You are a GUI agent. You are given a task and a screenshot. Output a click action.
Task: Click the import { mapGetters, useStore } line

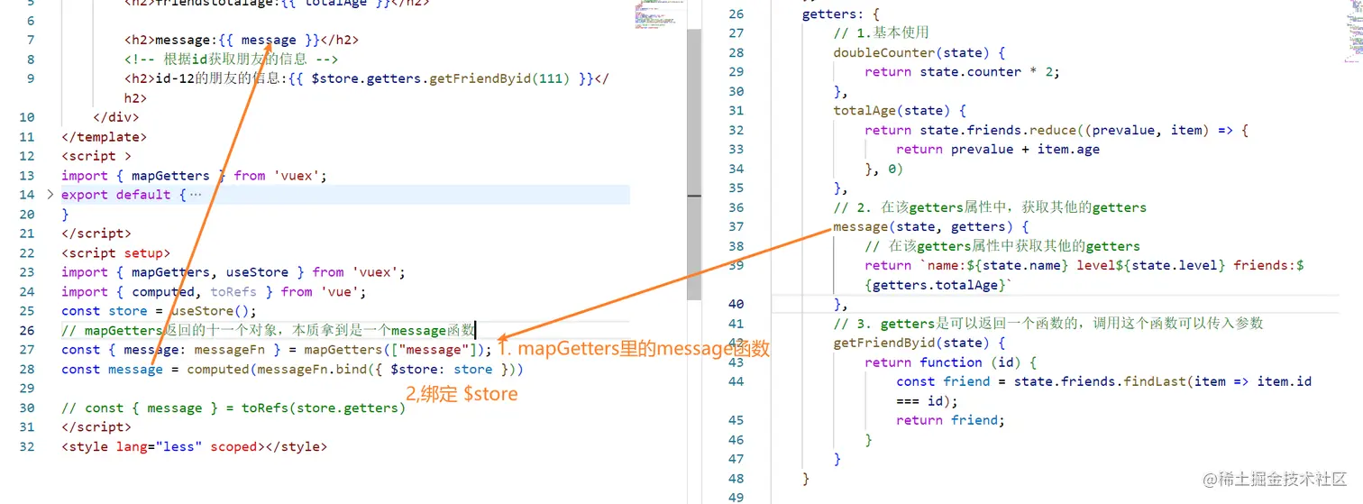pos(233,272)
